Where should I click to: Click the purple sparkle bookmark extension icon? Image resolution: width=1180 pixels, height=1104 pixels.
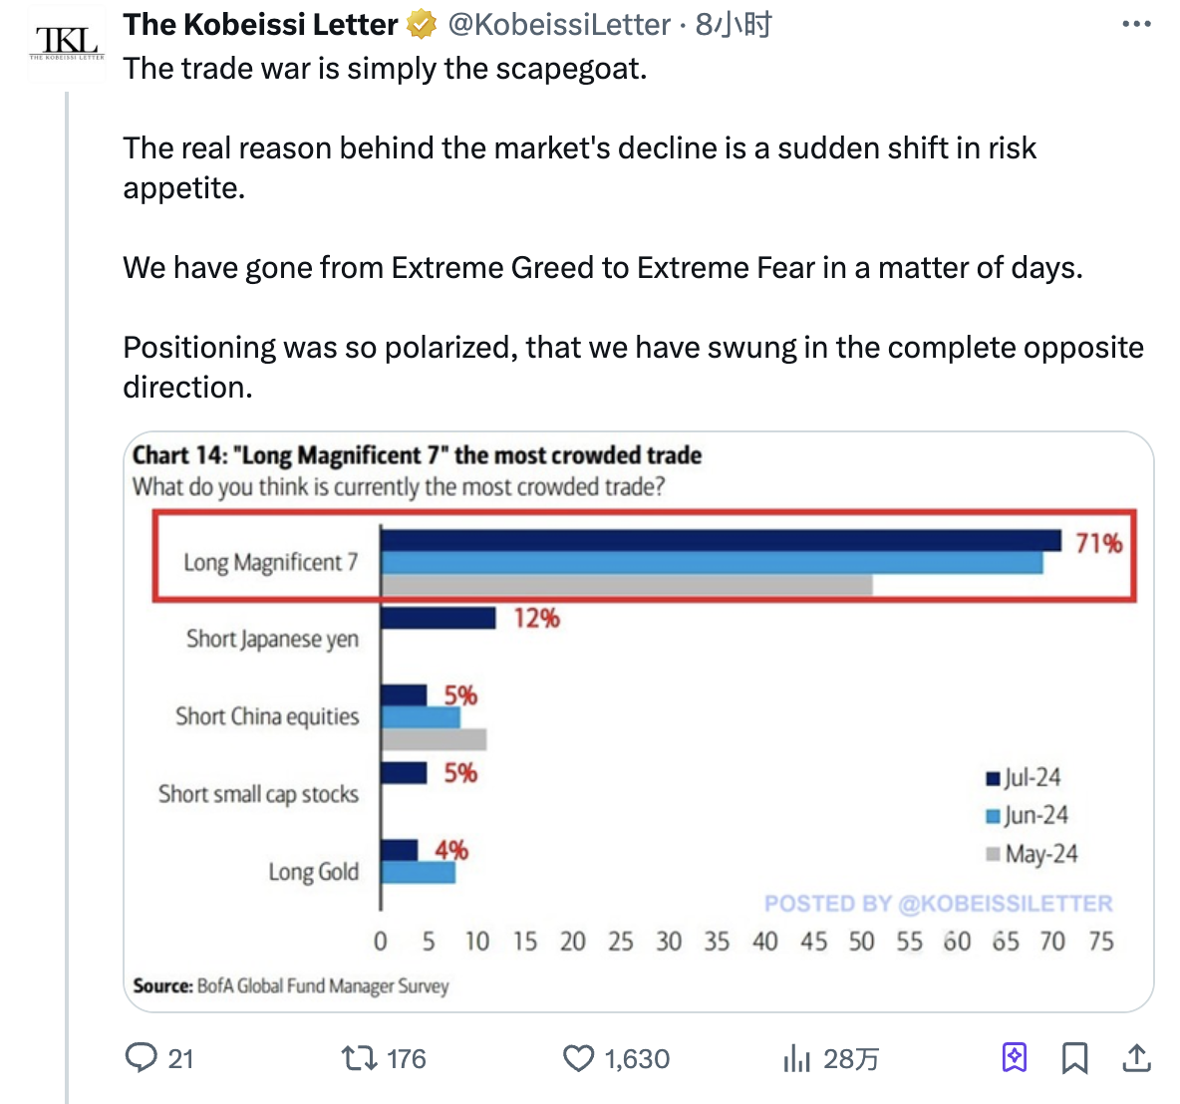point(1014,1057)
